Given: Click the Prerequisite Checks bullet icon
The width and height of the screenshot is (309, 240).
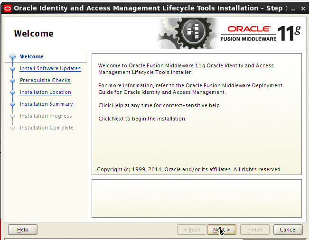Looking at the screenshot, I should (x=13, y=80).
